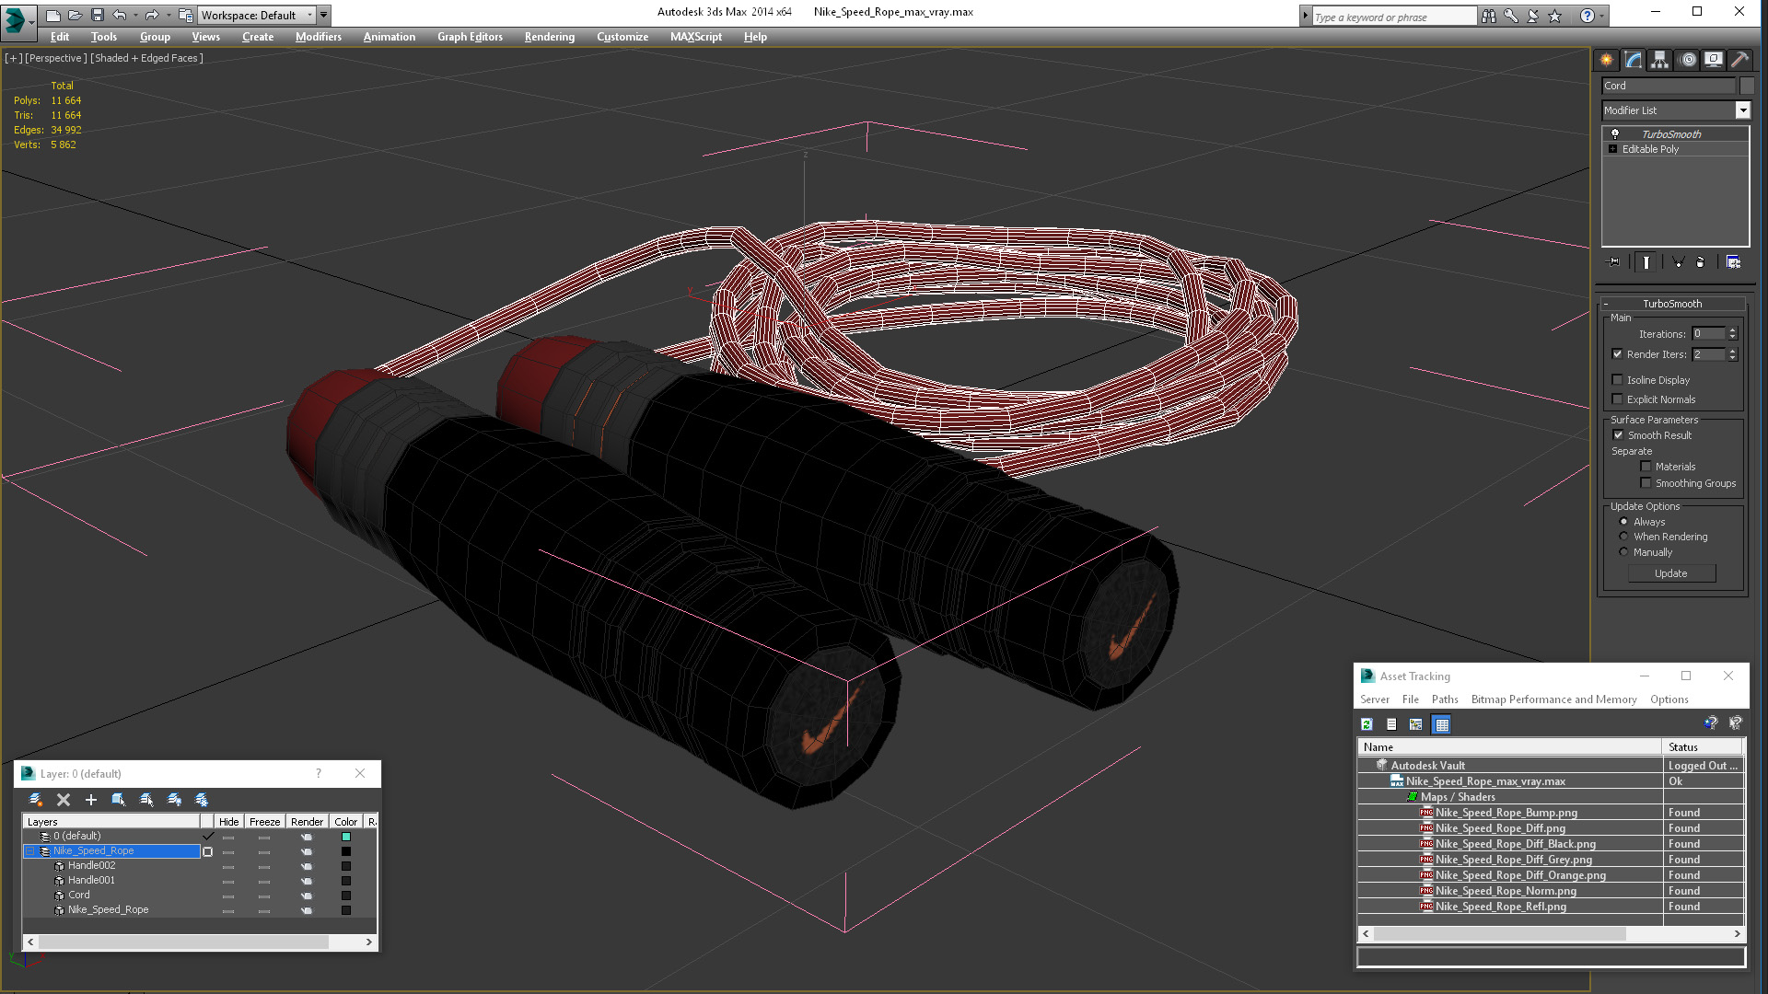Viewport: 1768px width, 994px height.
Task: Open the Modify command panel tab
Action: (1634, 60)
